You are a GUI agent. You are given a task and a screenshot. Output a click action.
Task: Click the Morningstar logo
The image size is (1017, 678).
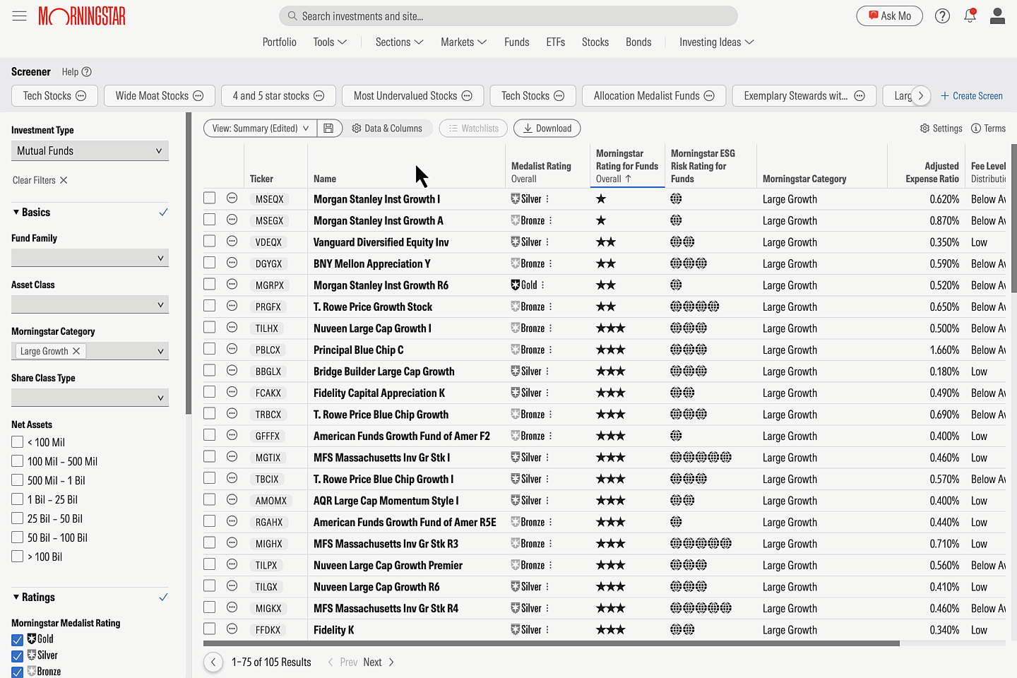pos(82,16)
